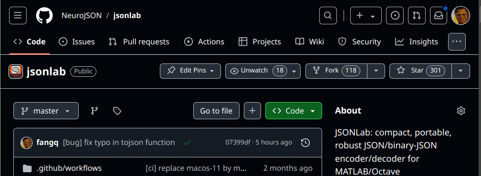The width and height of the screenshot is (481, 176).
Task: Click the add file plus button
Action: [x=252, y=111]
